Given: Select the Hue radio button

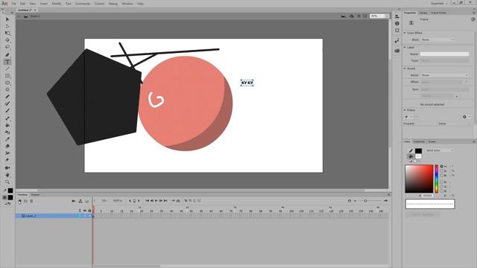Looking at the screenshot, I should pyautogui.click(x=442, y=167).
